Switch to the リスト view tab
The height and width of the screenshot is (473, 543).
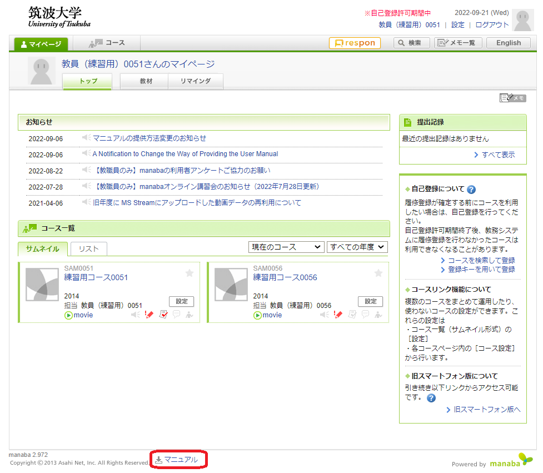pyautogui.click(x=89, y=249)
